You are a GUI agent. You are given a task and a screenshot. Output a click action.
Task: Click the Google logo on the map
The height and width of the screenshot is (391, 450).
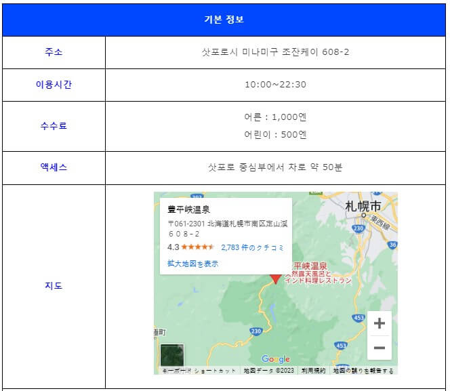(276, 359)
